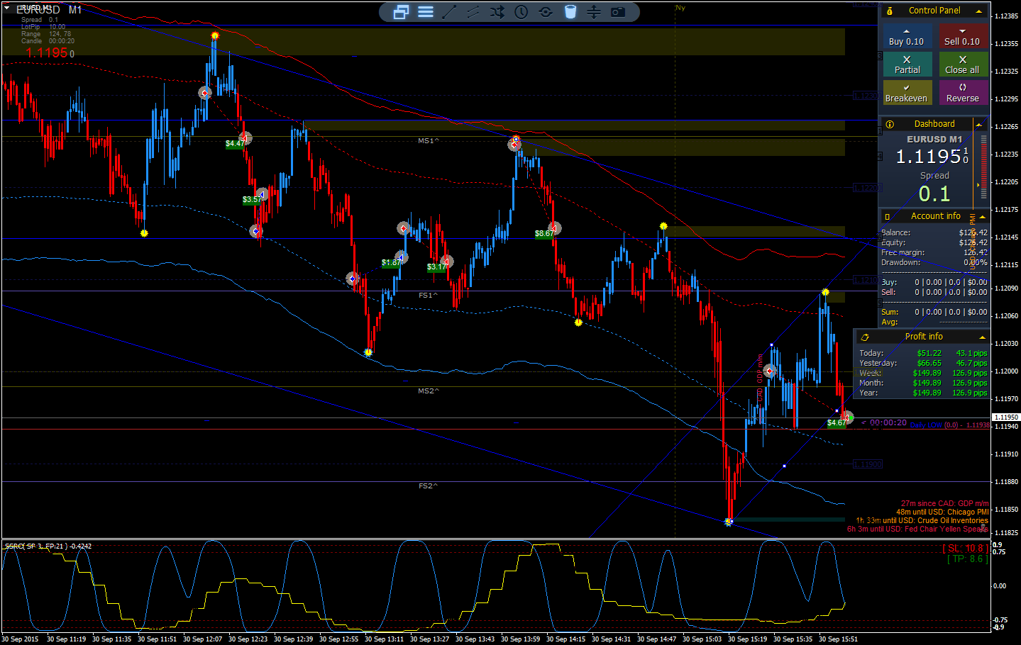Click the Balance value in Account info
Image resolution: width=1021 pixels, height=645 pixels.
973,232
